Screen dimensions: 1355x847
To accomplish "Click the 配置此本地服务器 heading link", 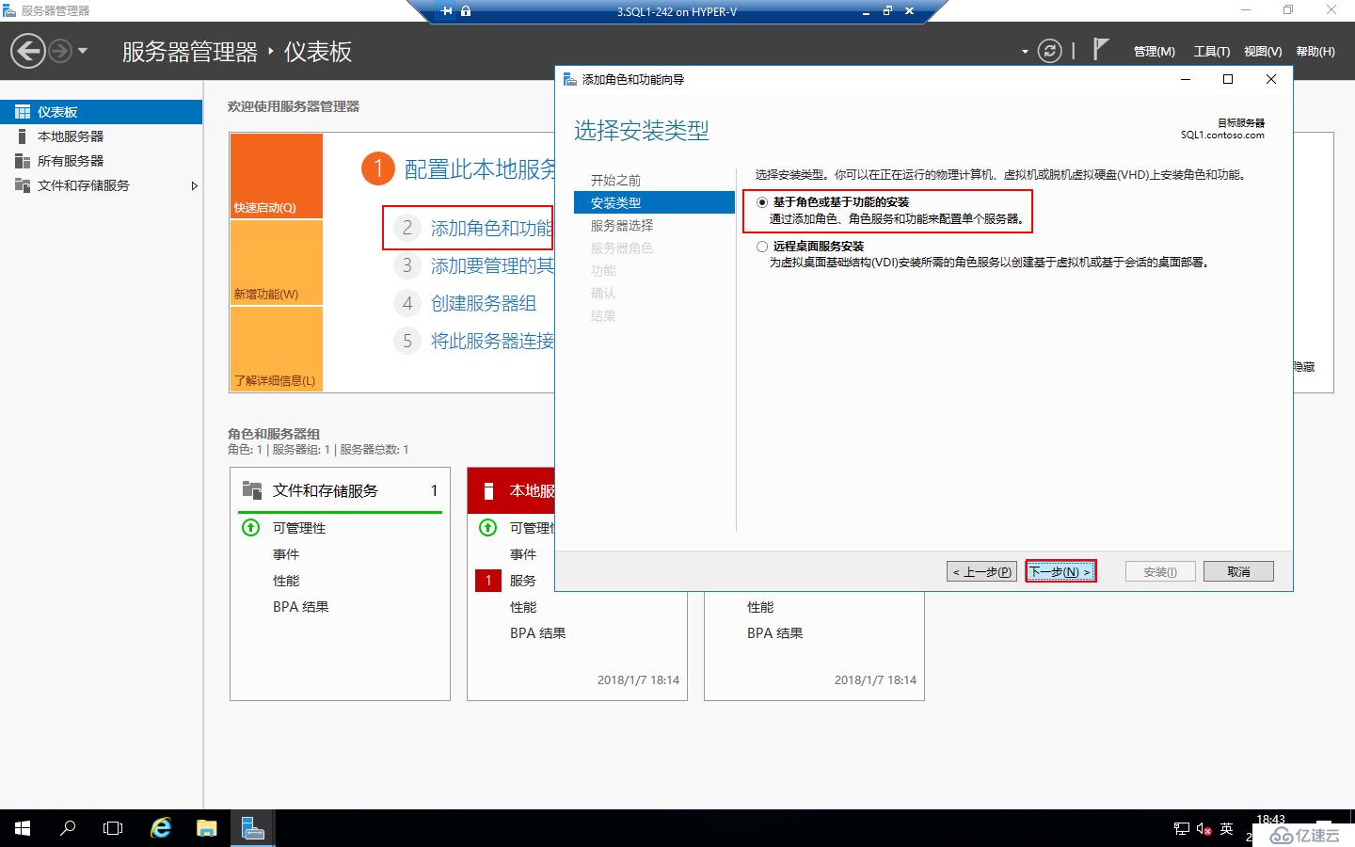I will (x=479, y=168).
